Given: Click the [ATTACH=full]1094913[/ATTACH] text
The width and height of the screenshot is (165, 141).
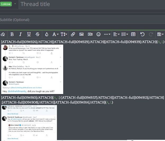Looking at the screenshot, I should [139, 98].
